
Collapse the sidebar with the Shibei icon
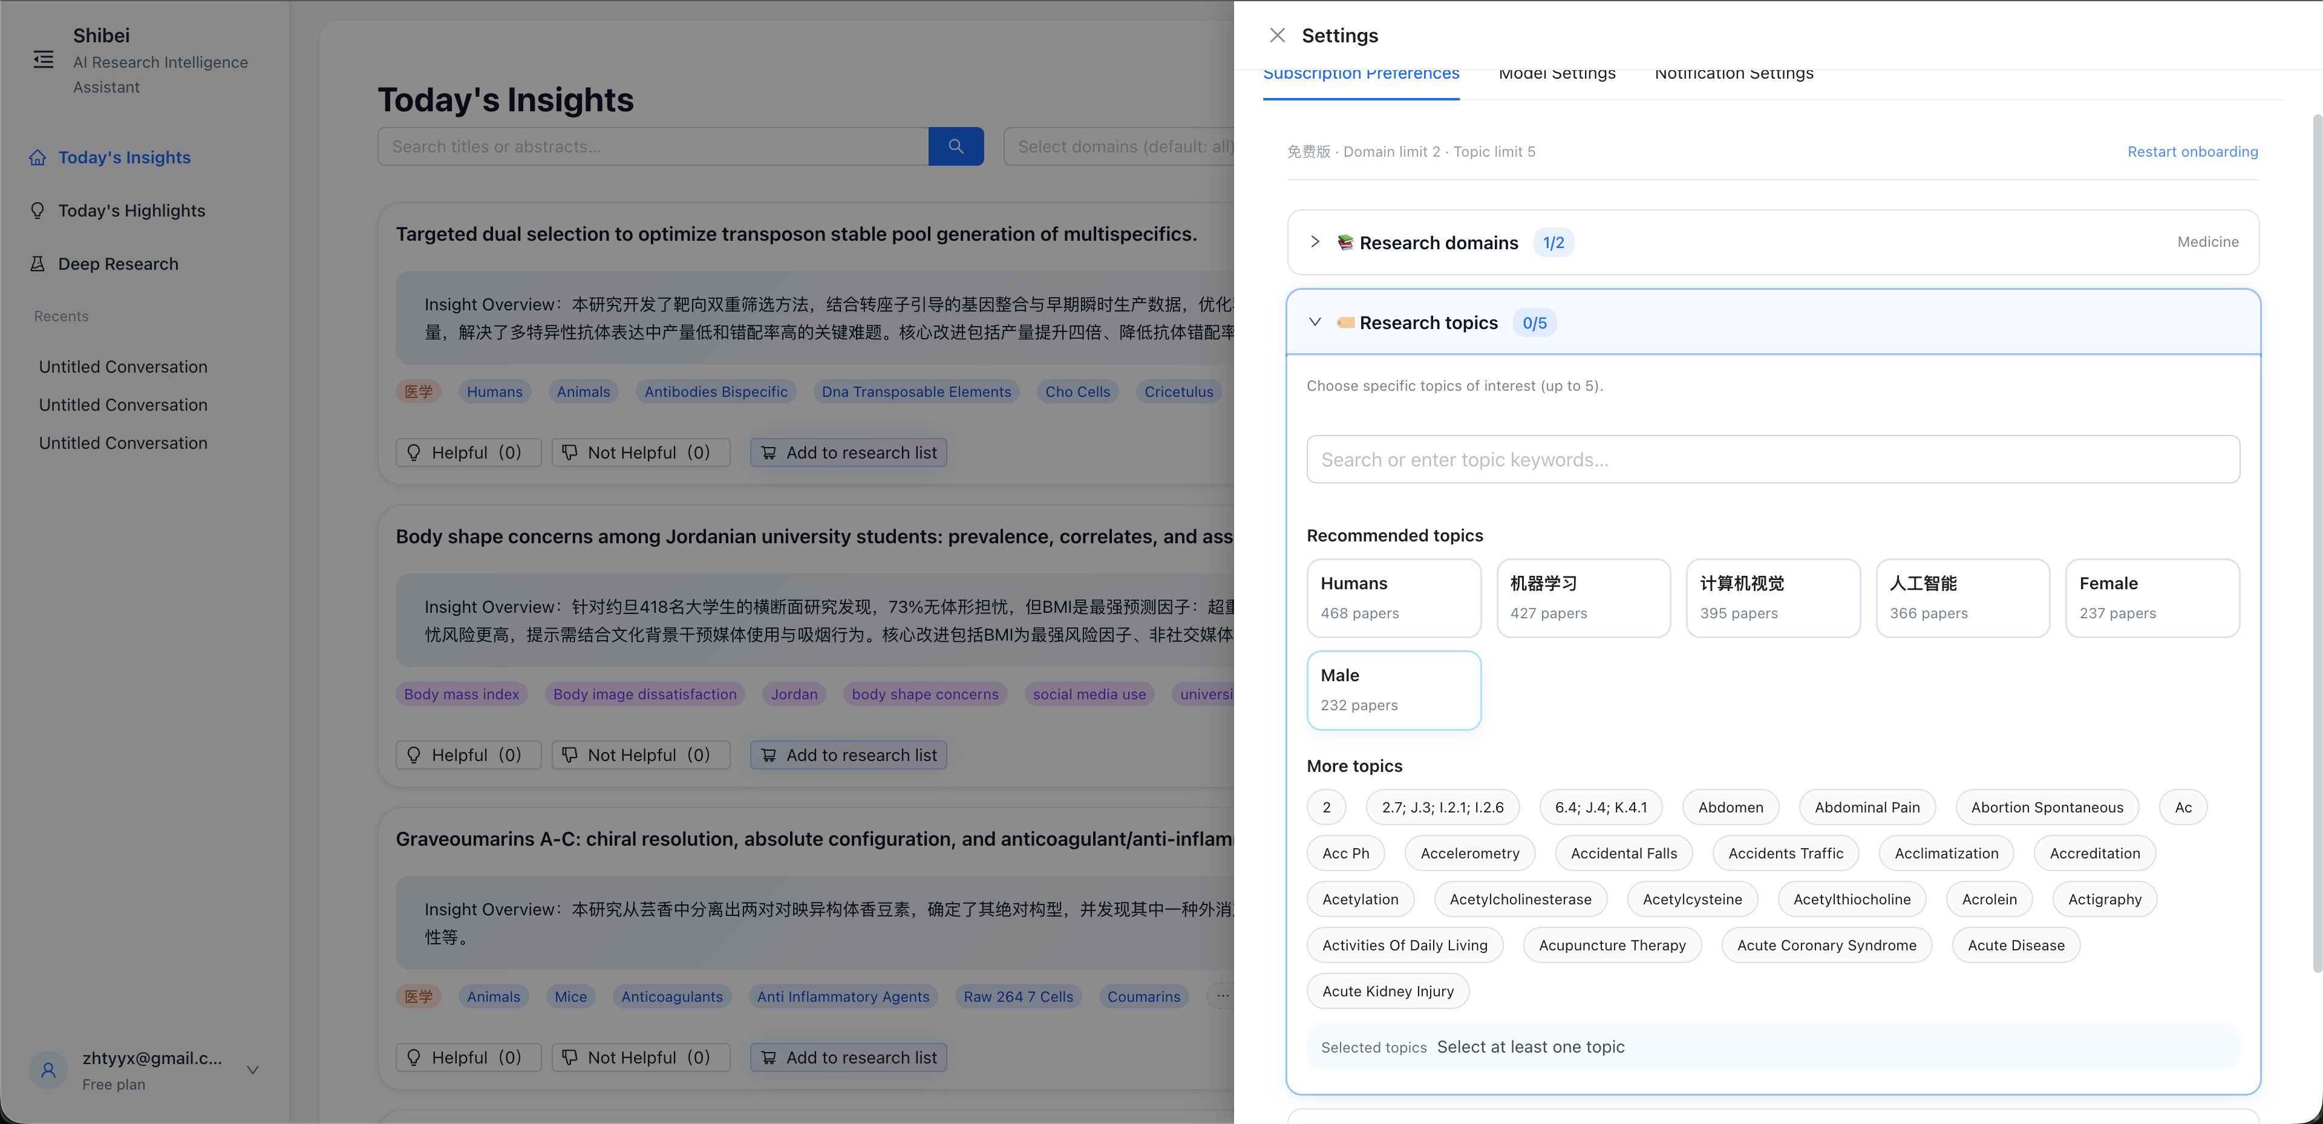pos(44,59)
